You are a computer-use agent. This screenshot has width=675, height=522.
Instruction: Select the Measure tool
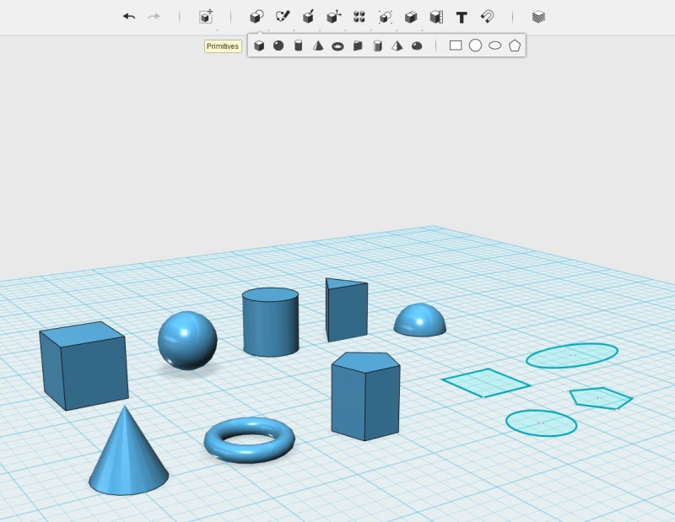pos(436,17)
